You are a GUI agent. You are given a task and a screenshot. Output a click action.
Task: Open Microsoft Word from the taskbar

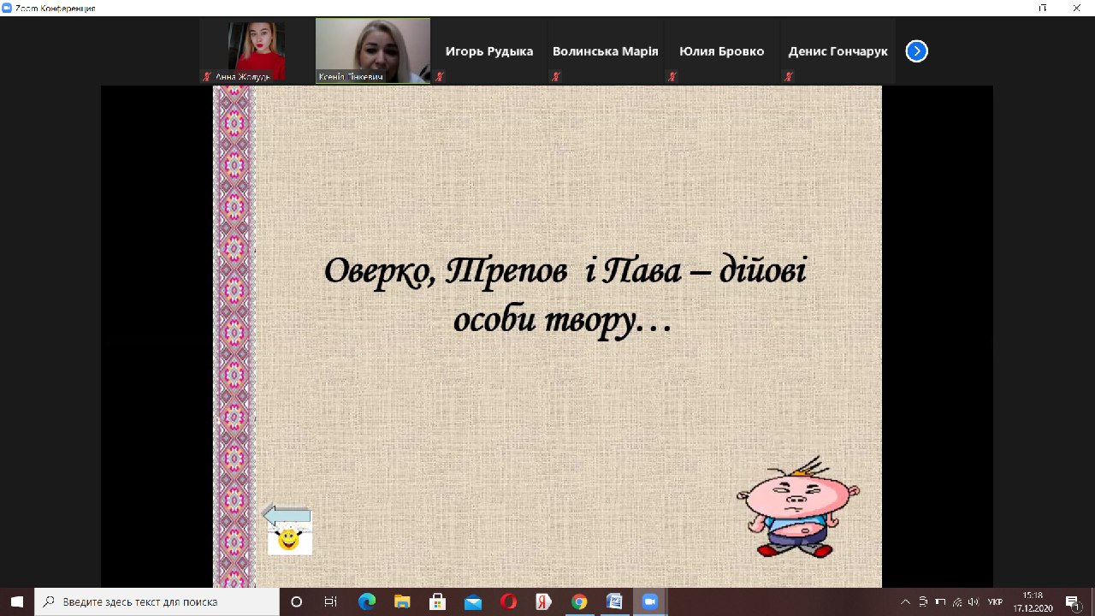(x=613, y=601)
